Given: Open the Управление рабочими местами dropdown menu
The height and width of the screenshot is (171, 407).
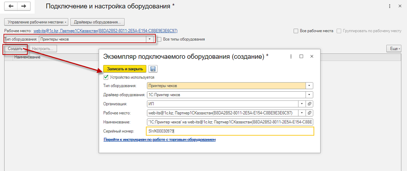Looking at the screenshot, I should pos(36,22).
